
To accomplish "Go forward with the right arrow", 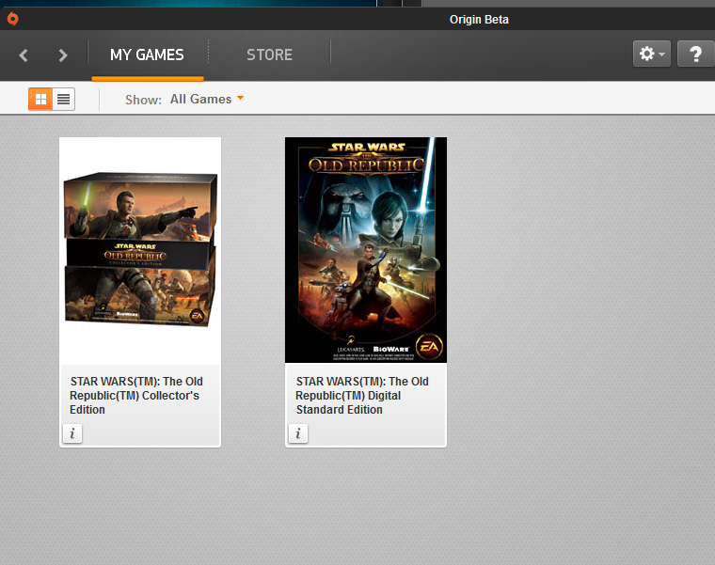I will pyautogui.click(x=63, y=55).
